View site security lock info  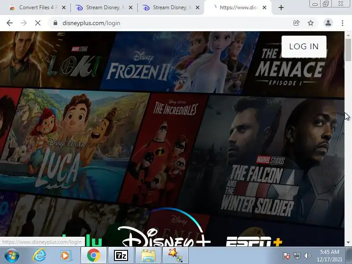point(55,23)
